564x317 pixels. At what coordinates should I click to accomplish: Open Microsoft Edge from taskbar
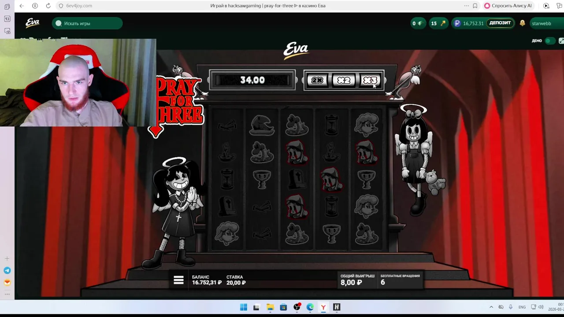coord(310,307)
